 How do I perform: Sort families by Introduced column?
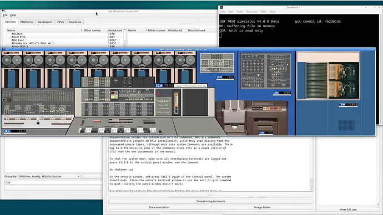point(115,30)
